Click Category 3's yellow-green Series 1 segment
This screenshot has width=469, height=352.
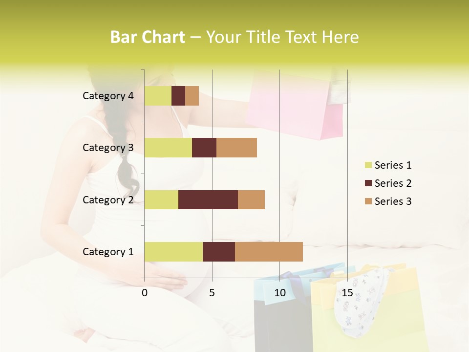168,148
